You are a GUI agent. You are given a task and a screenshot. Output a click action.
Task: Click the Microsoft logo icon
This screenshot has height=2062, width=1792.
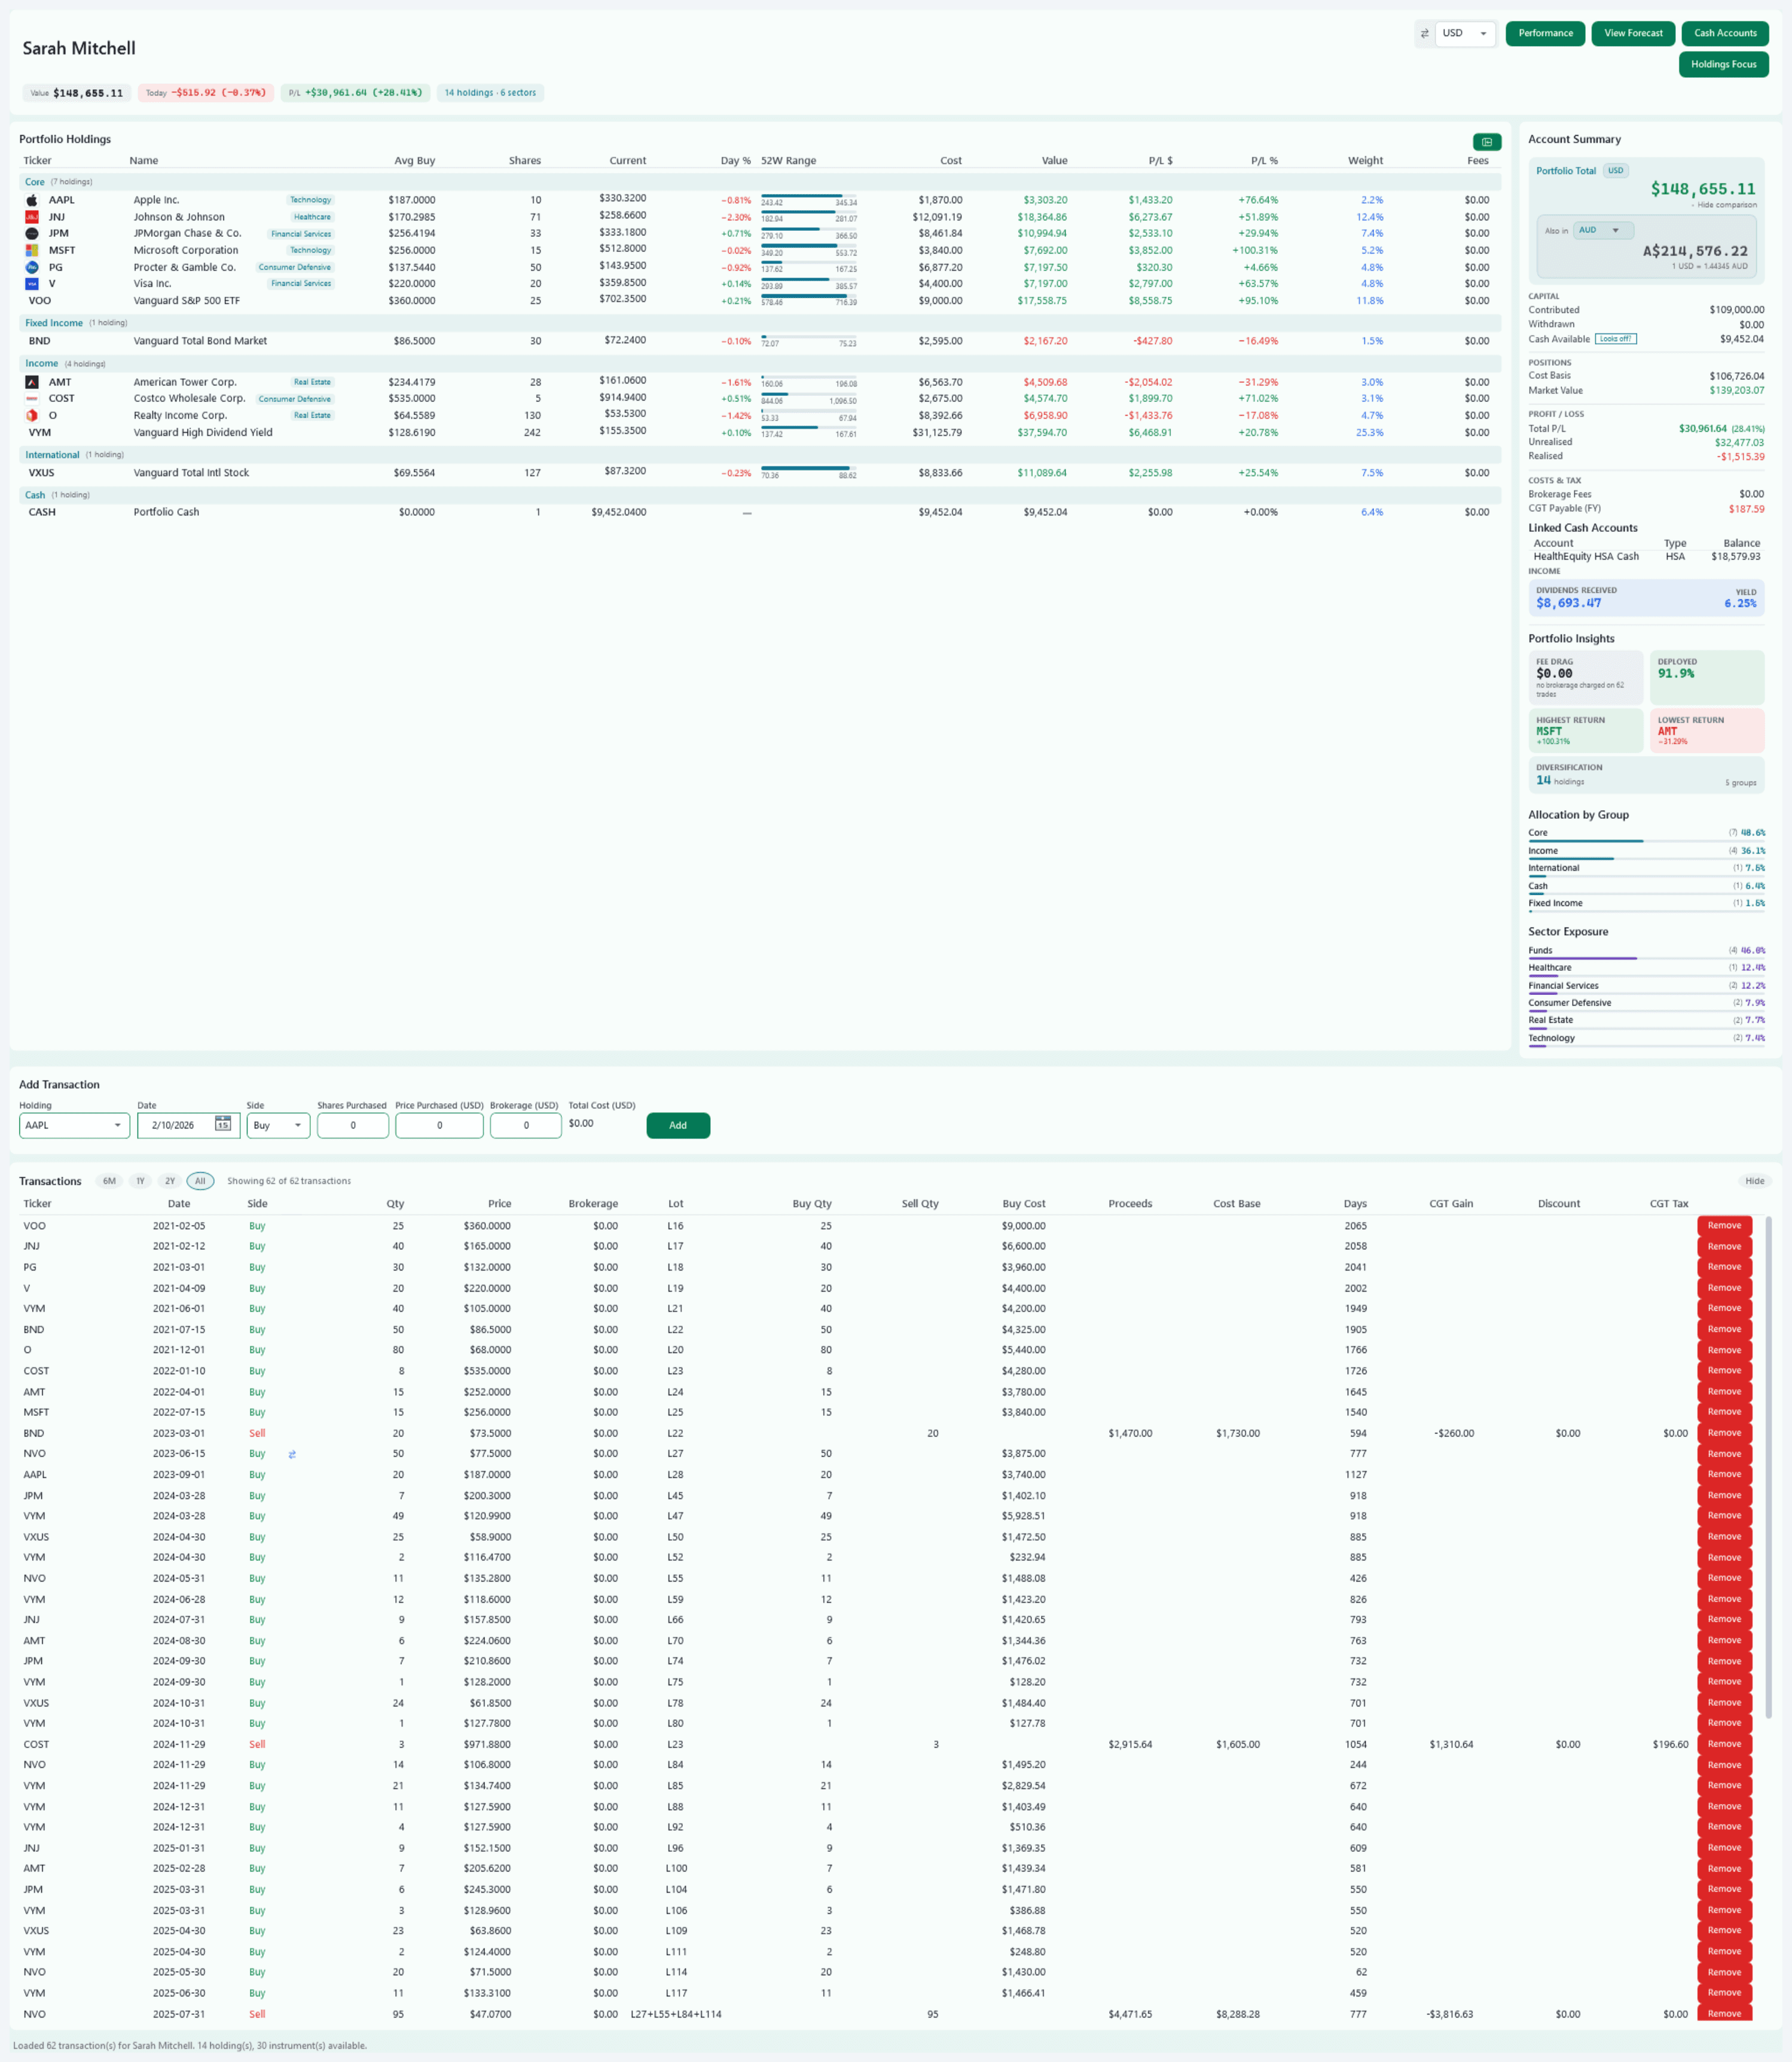coord(32,250)
